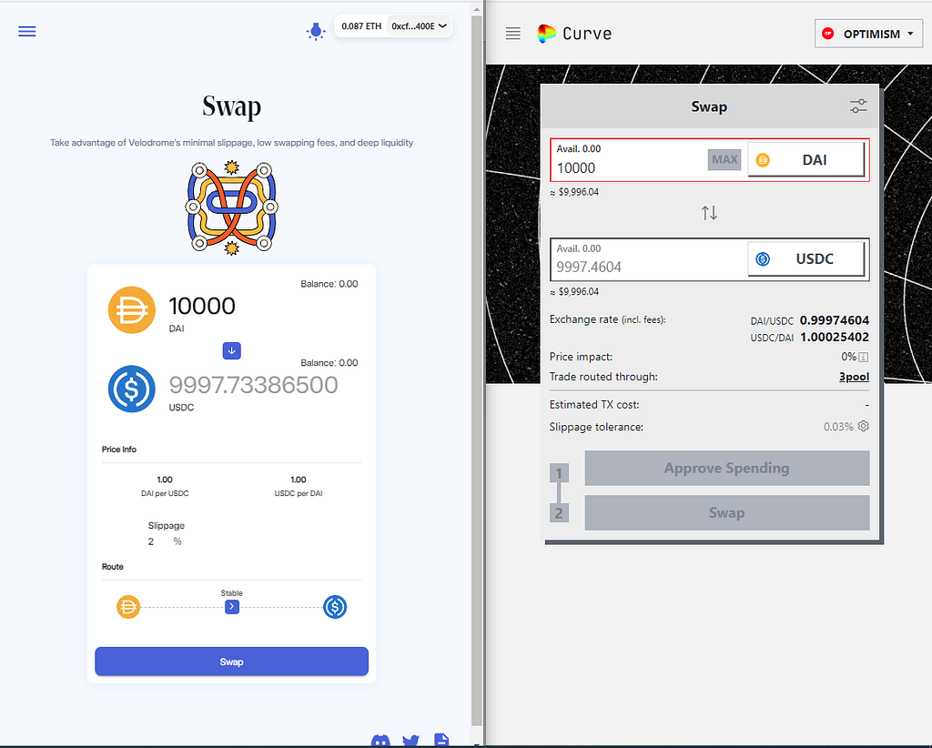The image size is (932, 748).
Task: Open Velodrome Twitter link icon
Action: click(x=410, y=741)
